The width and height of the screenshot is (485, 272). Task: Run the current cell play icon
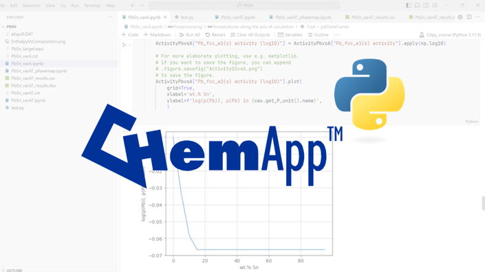coord(124,45)
